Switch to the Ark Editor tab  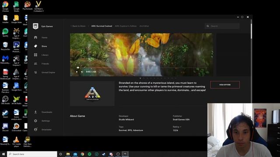pos(144,26)
